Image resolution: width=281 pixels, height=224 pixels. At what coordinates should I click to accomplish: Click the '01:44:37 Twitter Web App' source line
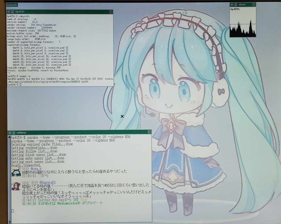coord(47,200)
